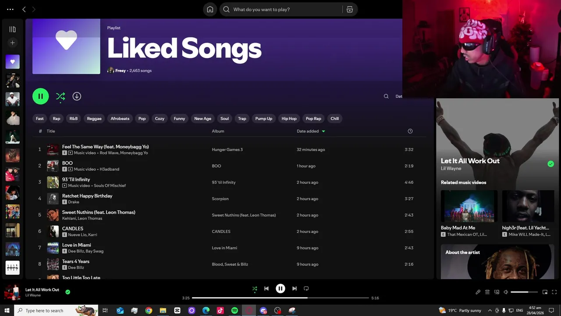Go to the previous track

(266, 288)
